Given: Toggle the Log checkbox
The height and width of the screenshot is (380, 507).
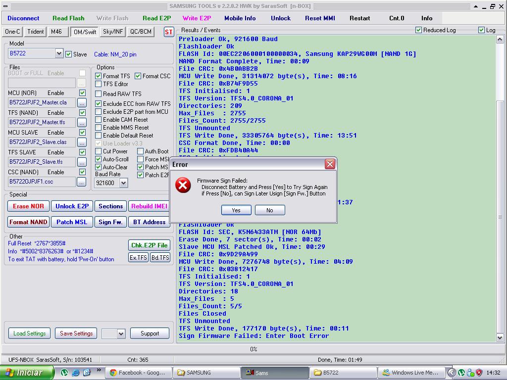Looking at the screenshot, I should point(481,30).
